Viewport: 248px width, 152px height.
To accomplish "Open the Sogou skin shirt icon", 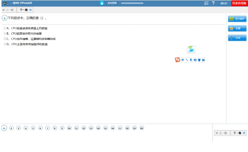I will 199,60.
